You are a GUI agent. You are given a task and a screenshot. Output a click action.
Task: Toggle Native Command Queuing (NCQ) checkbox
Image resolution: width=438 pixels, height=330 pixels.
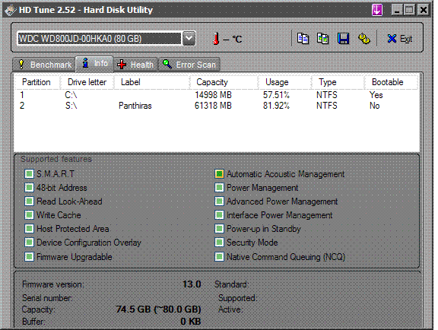point(219,256)
